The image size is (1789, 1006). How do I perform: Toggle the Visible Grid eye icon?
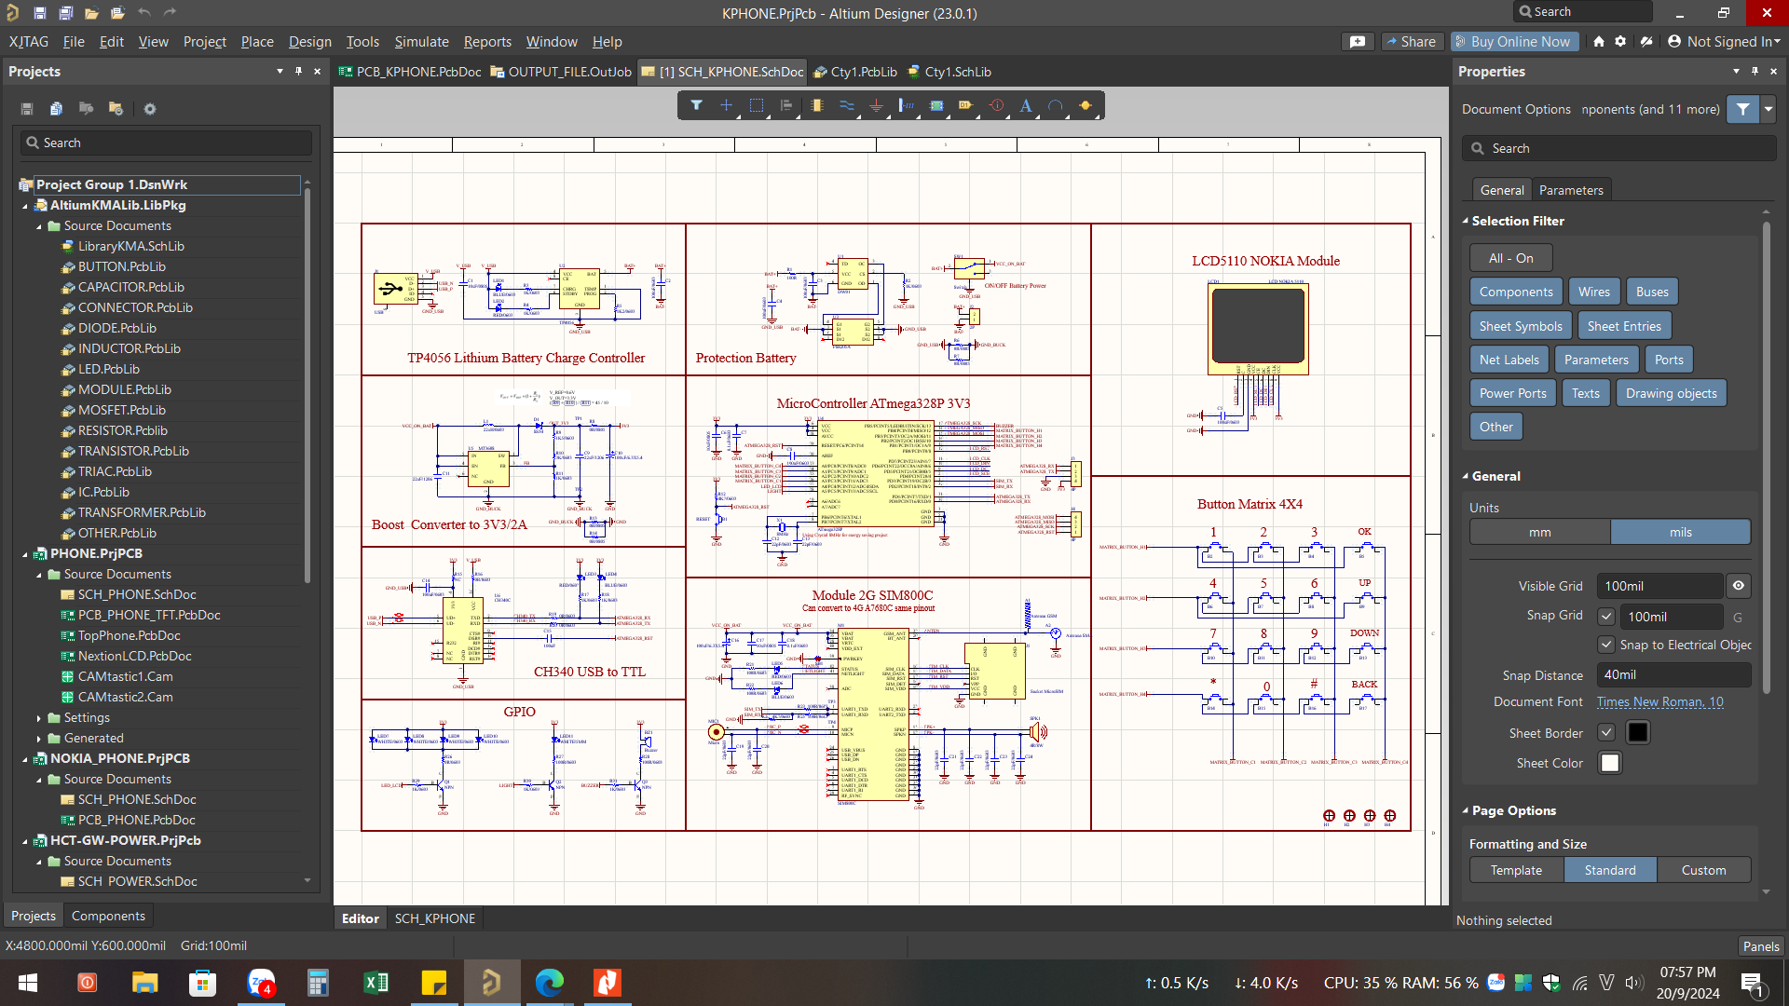click(1739, 586)
